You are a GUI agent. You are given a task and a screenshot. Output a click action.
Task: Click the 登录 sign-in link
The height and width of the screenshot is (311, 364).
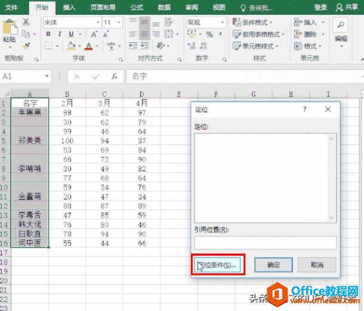[320, 7]
